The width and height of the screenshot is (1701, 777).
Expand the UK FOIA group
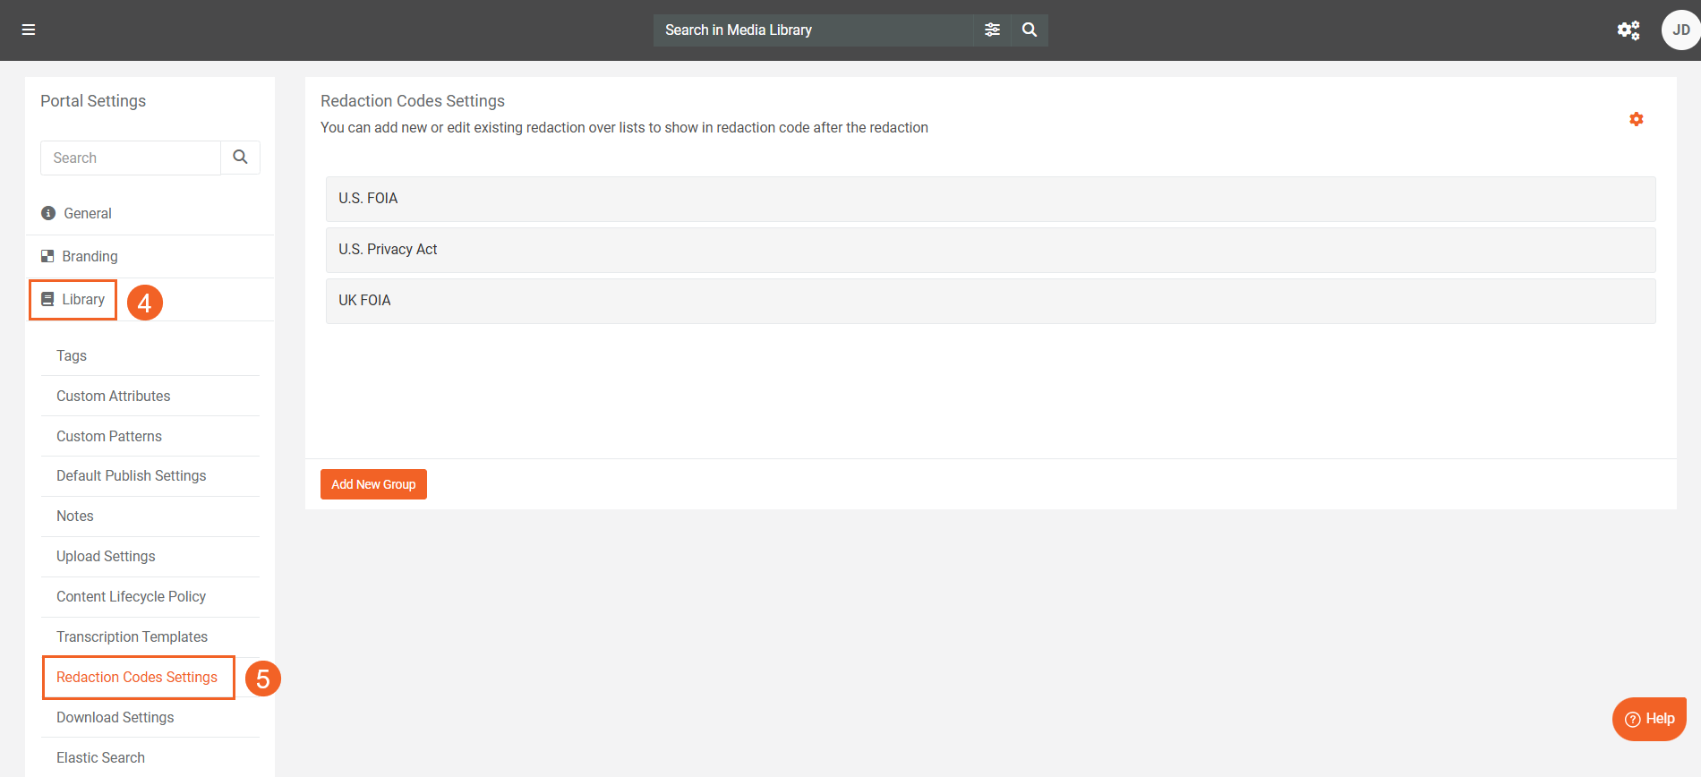(990, 301)
